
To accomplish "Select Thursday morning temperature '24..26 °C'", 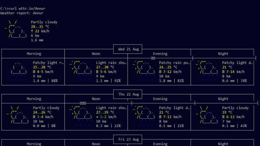I will point(42,112).
